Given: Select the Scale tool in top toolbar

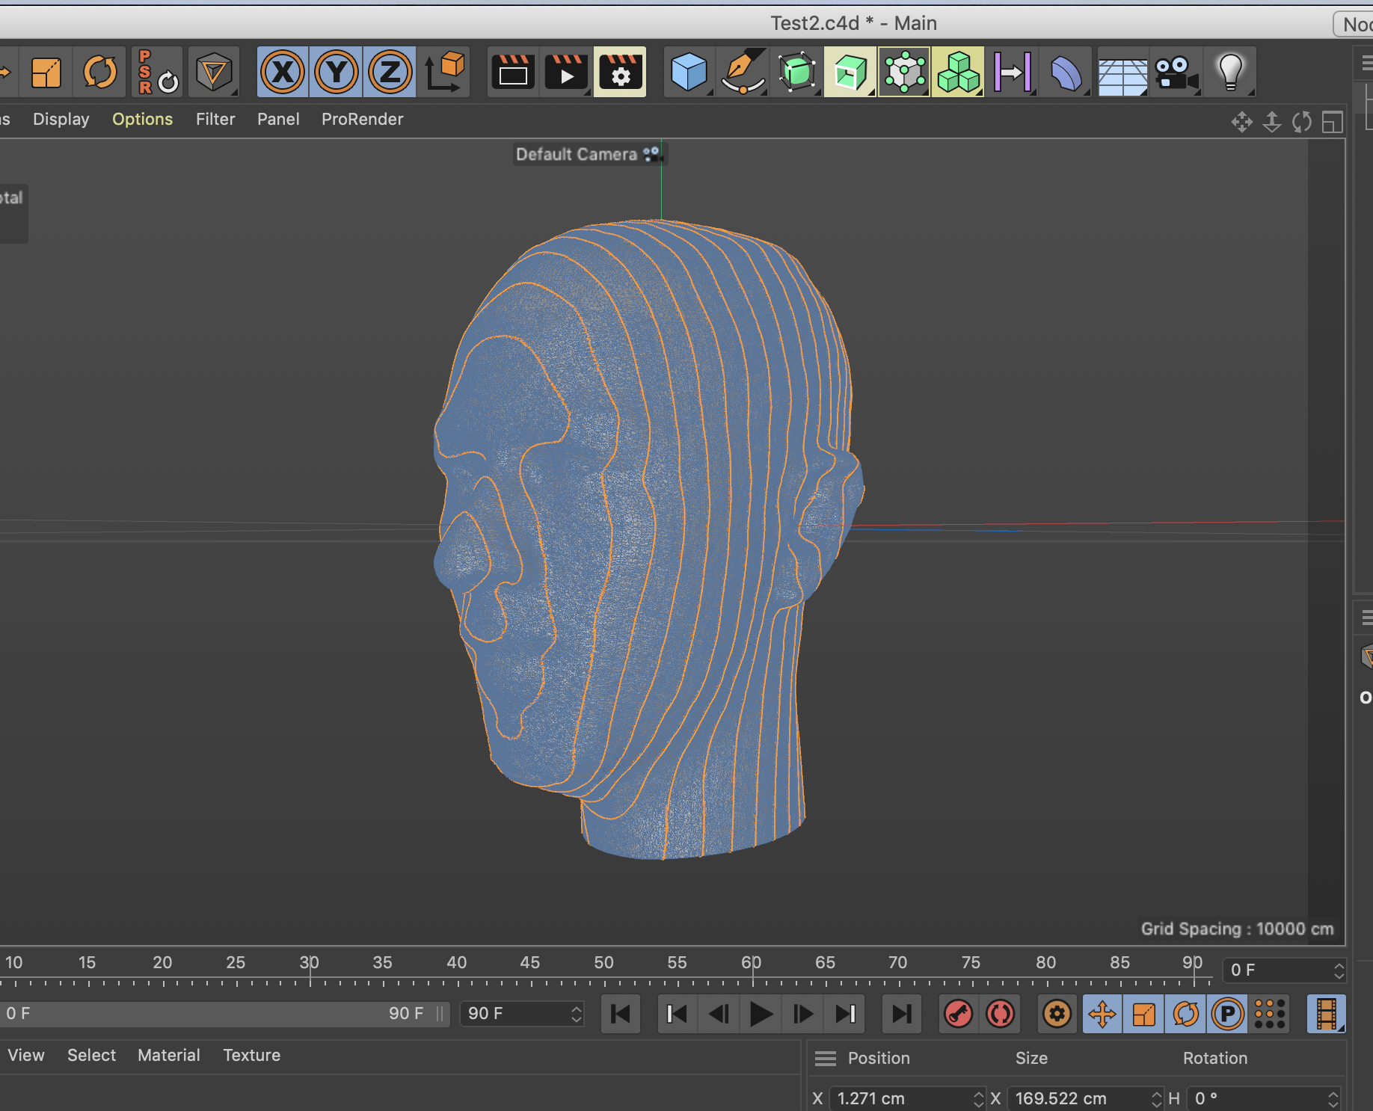Looking at the screenshot, I should (x=46, y=73).
